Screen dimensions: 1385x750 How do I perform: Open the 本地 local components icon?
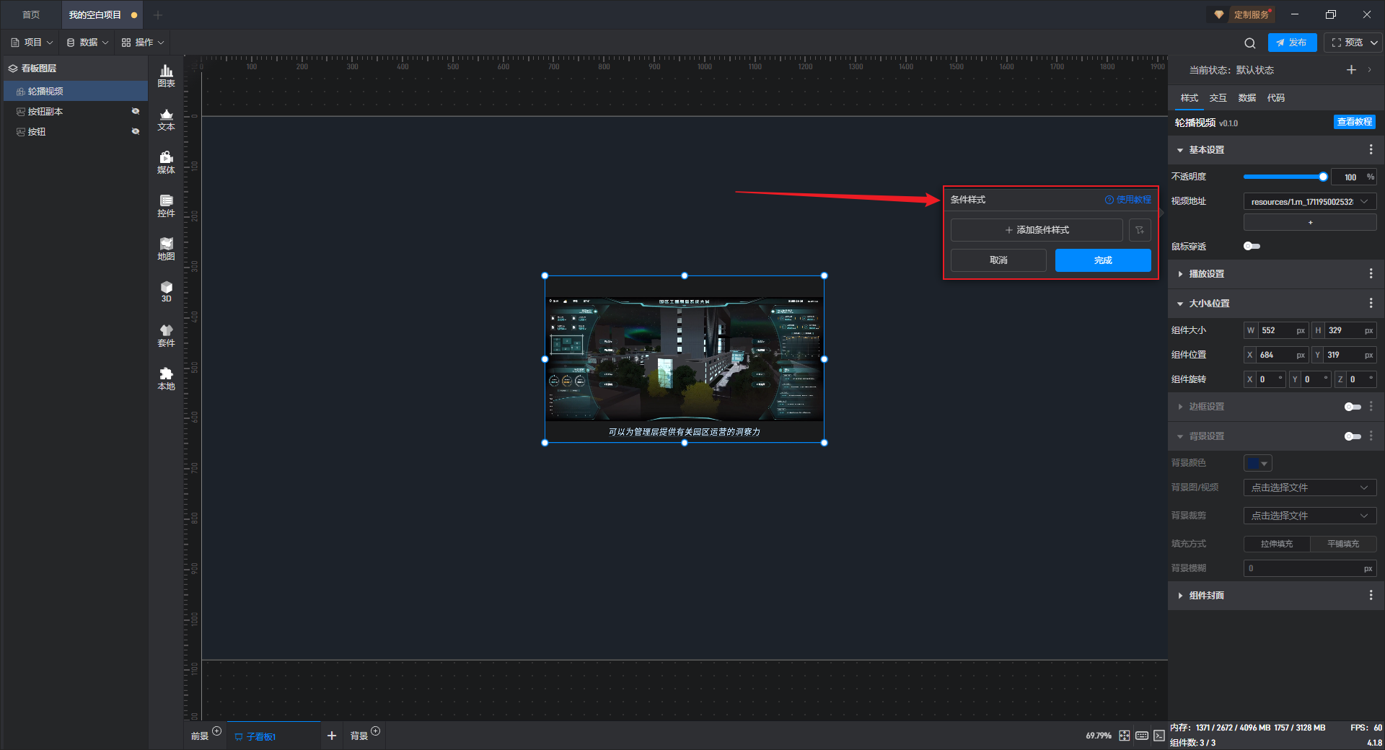tap(166, 378)
